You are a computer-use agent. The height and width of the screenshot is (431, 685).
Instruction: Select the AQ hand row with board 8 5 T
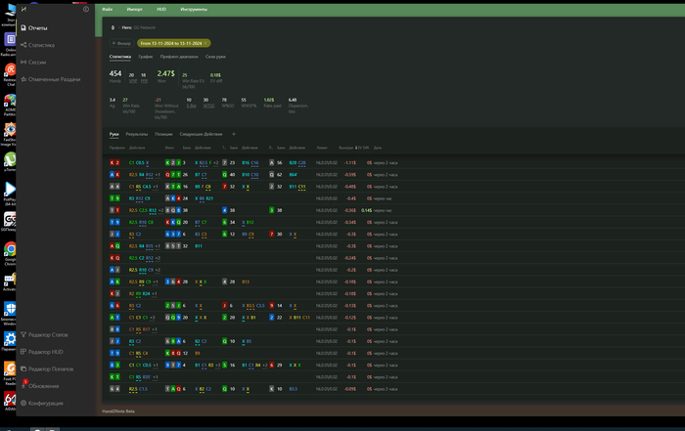(393, 246)
